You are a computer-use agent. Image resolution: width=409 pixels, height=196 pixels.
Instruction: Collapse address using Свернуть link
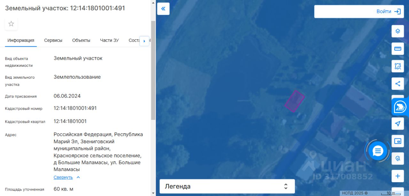tap(63, 177)
